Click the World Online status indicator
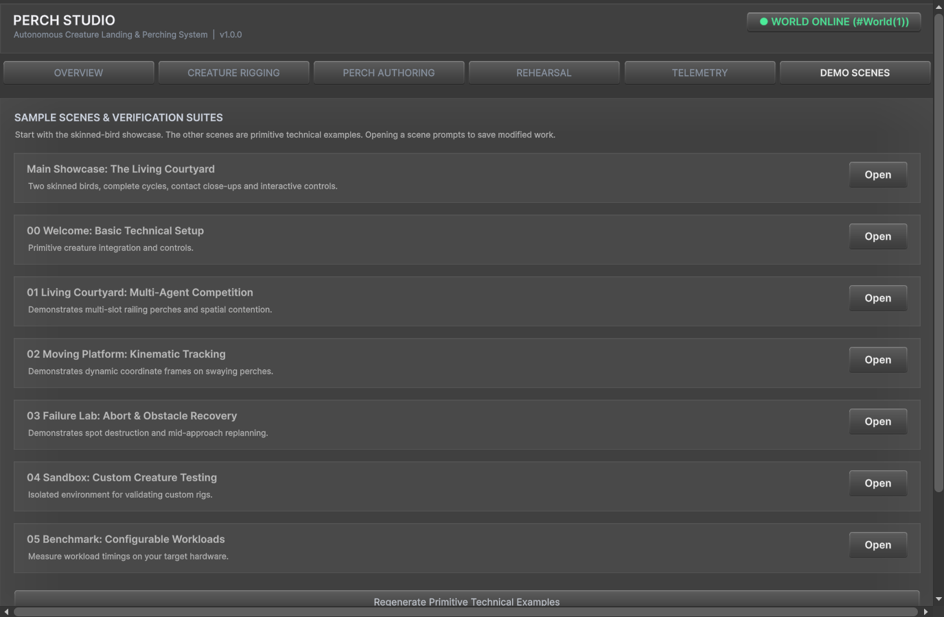 (834, 22)
